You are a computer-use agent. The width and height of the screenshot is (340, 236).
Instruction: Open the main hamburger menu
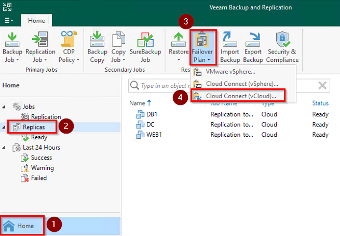point(9,20)
